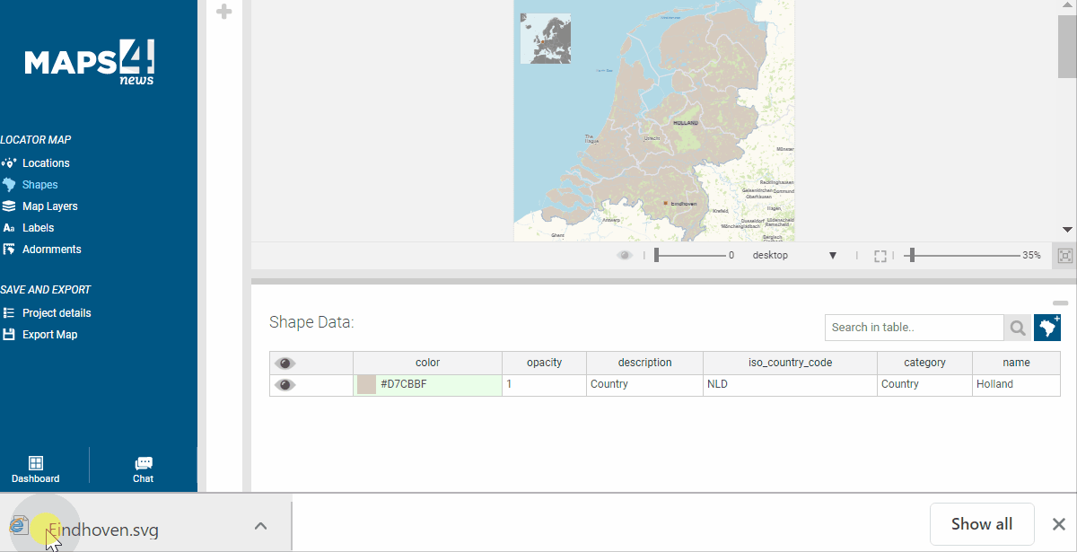The width and height of the screenshot is (1077, 552).
Task: Adjust the 35% zoom slider
Action: [x=960, y=256]
